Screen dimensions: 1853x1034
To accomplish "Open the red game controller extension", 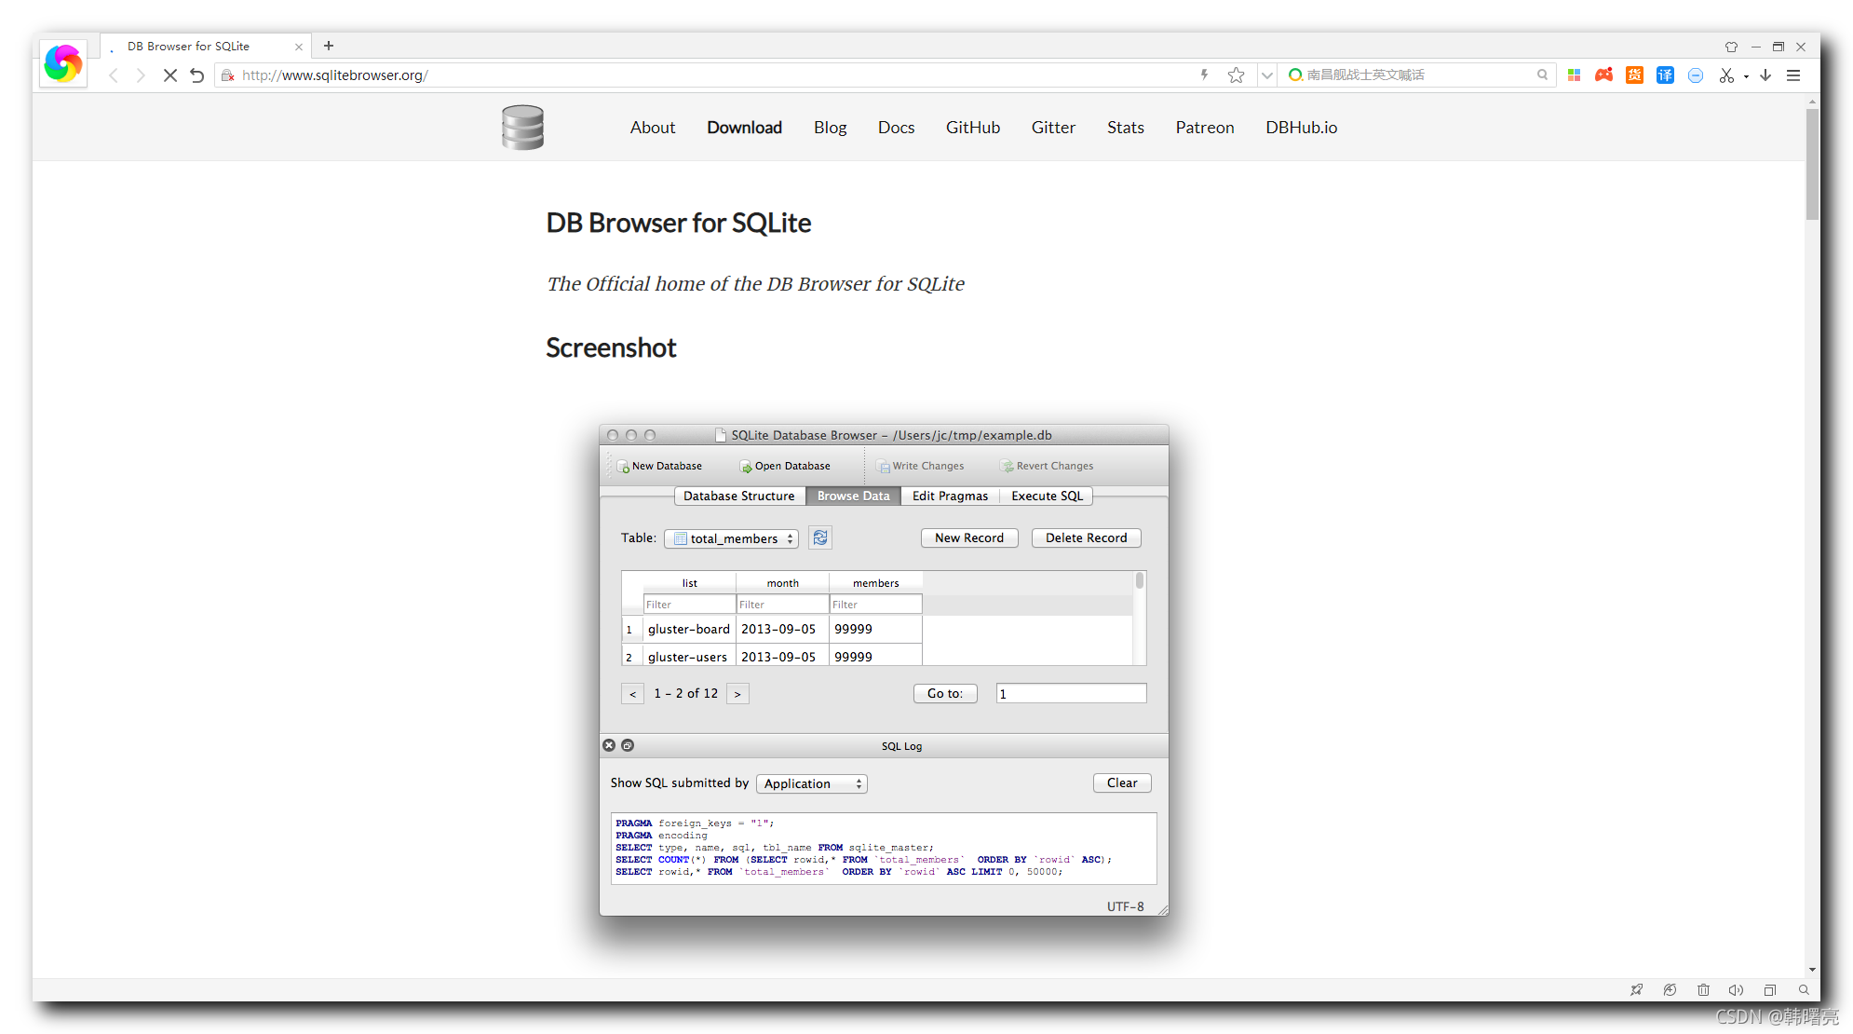I will [1603, 75].
